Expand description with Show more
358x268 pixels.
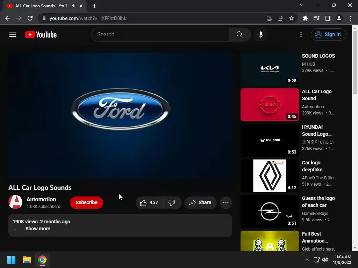[38, 229]
